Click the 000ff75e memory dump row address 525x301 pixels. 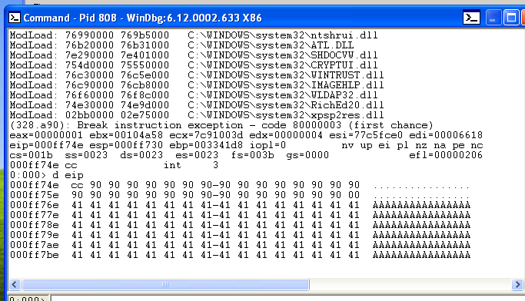coord(34,195)
